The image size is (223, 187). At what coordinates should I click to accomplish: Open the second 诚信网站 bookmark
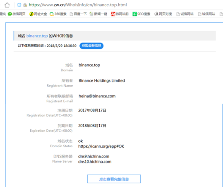tap(206, 14)
